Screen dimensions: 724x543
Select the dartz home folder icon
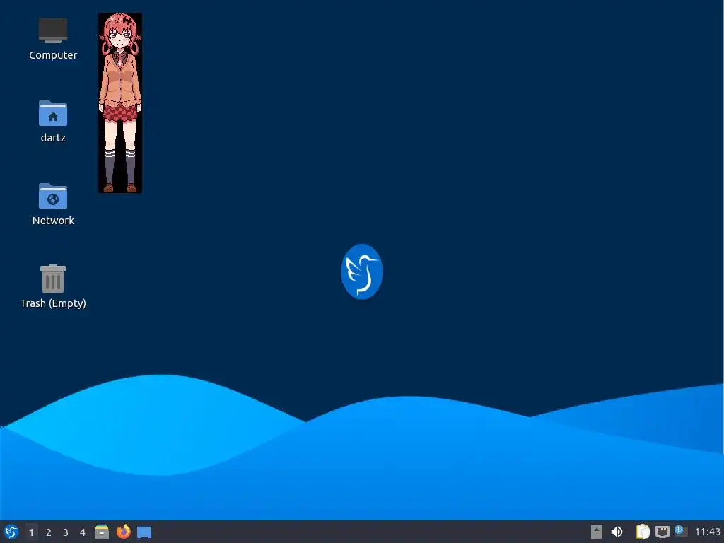[x=53, y=122]
